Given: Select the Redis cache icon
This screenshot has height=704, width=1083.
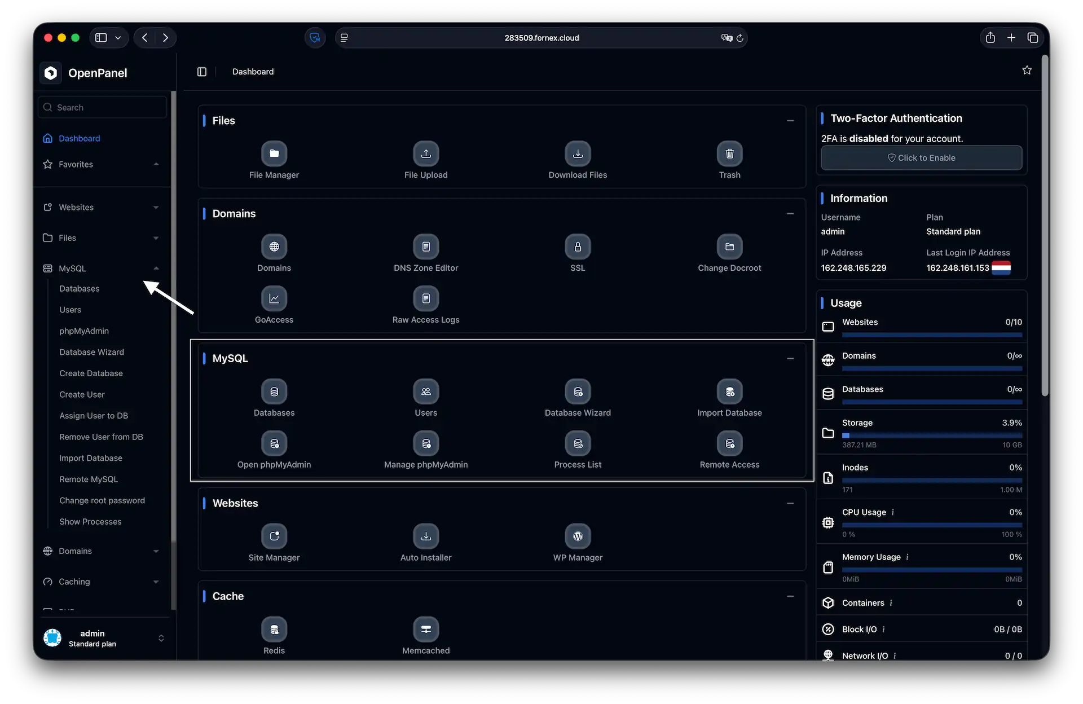Looking at the screenshot, I should point(274,629).
